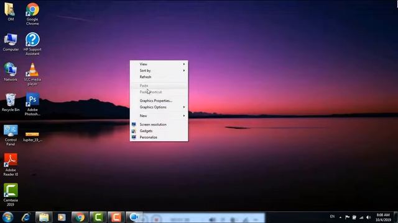Open the OM folder icon on desktop
This screenshot has height=223, width=398.
click(x=11, y=11)
